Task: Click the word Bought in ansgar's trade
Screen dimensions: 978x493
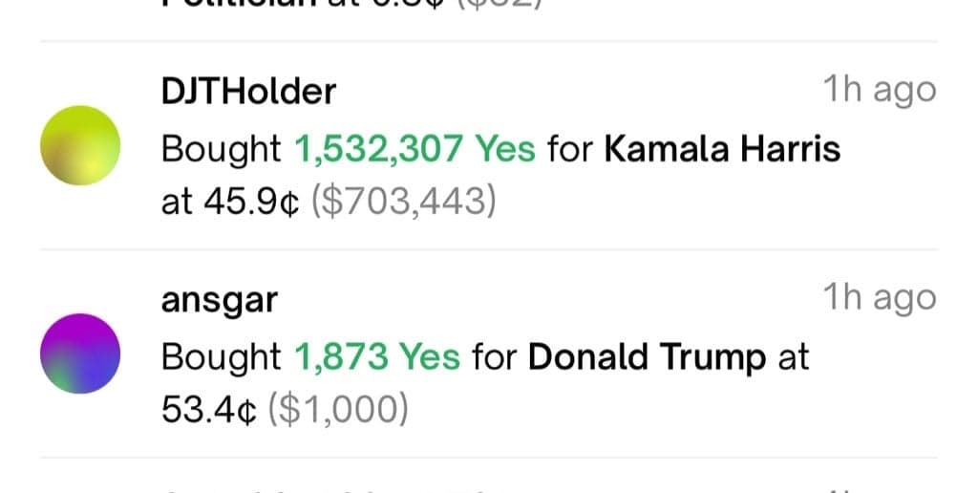Action: tap(222, 357)
